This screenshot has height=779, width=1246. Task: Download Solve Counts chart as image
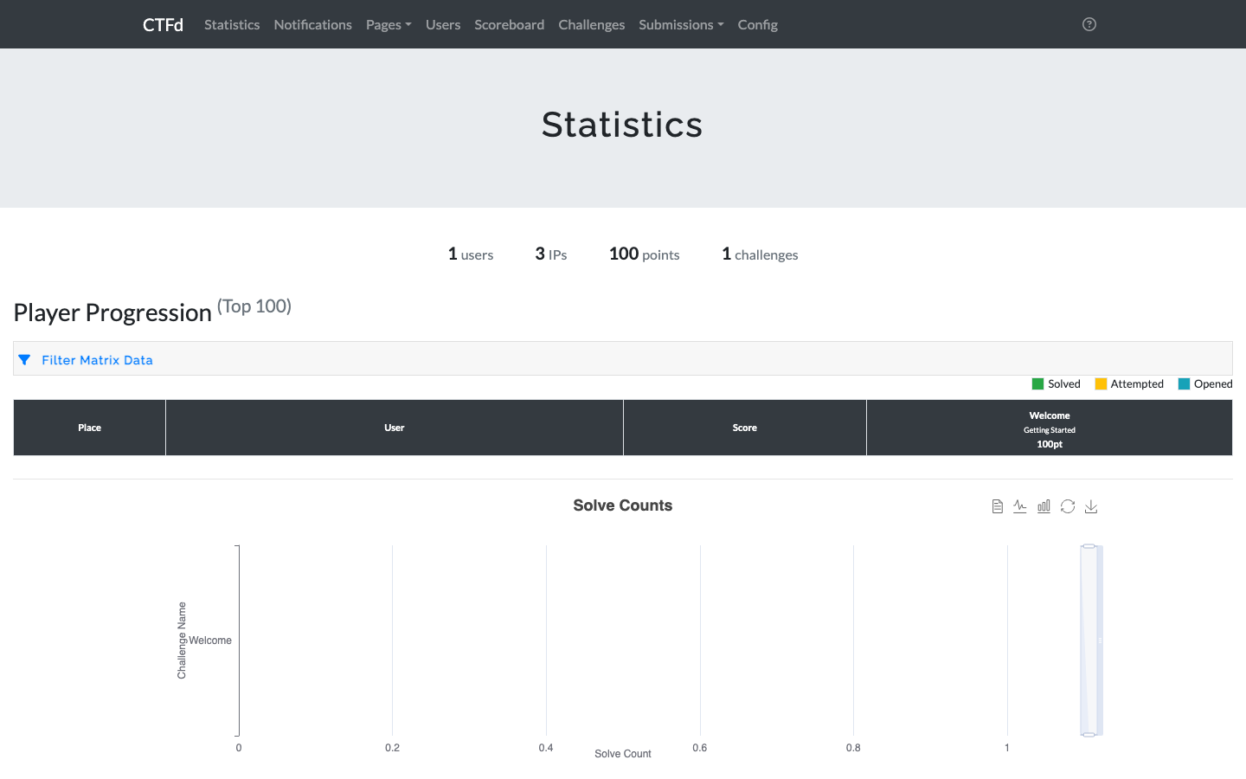tap(1091, 506)
